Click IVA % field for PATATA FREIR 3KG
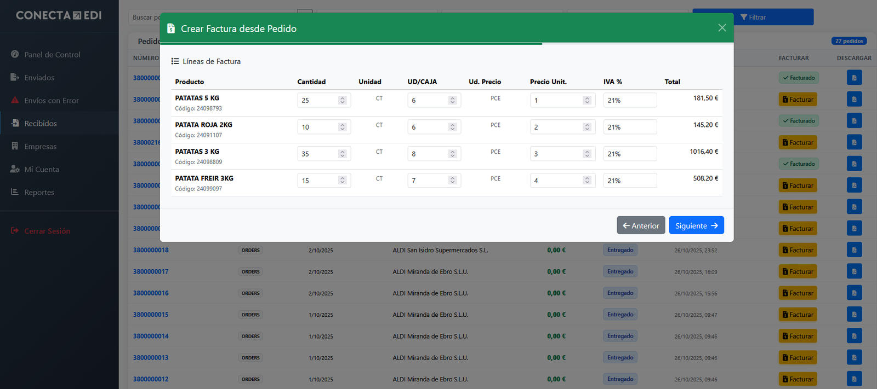 630,181
